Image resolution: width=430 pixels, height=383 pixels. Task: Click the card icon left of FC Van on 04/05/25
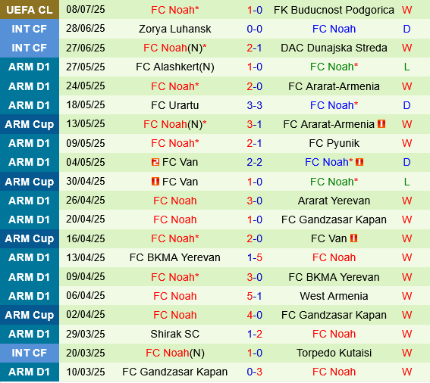[x=155, y=162]
